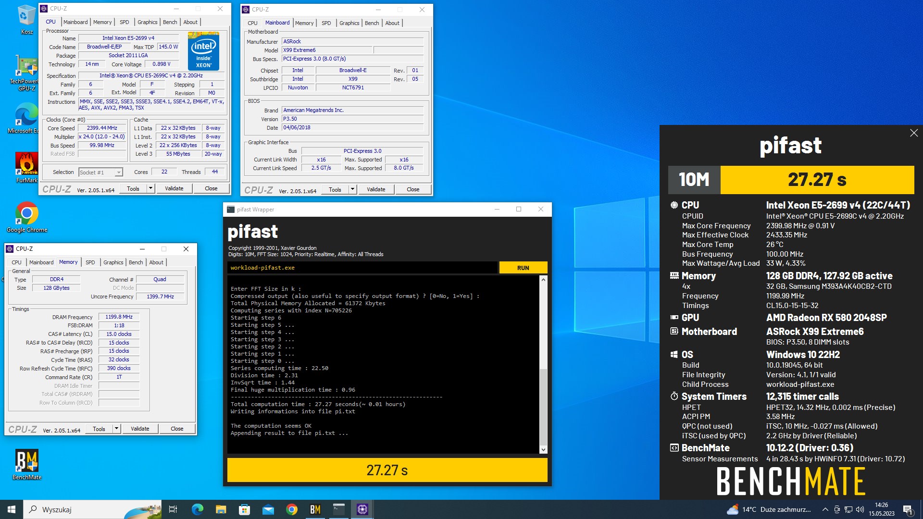Click Validate in Mainboard window
The width and height of the screenshot is (923, 519).
click(x=376, y=189)
